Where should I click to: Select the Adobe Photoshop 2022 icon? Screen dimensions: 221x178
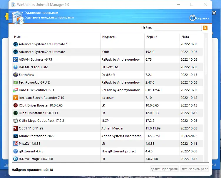[16, 136]
